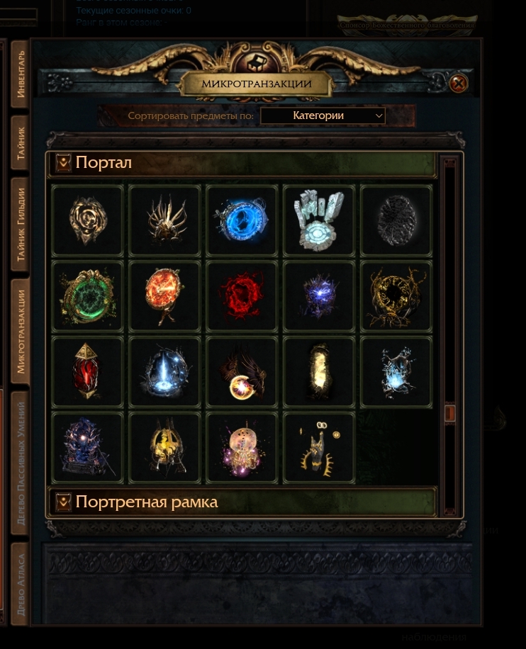Collapse the Портал category section

coord(63,163)
